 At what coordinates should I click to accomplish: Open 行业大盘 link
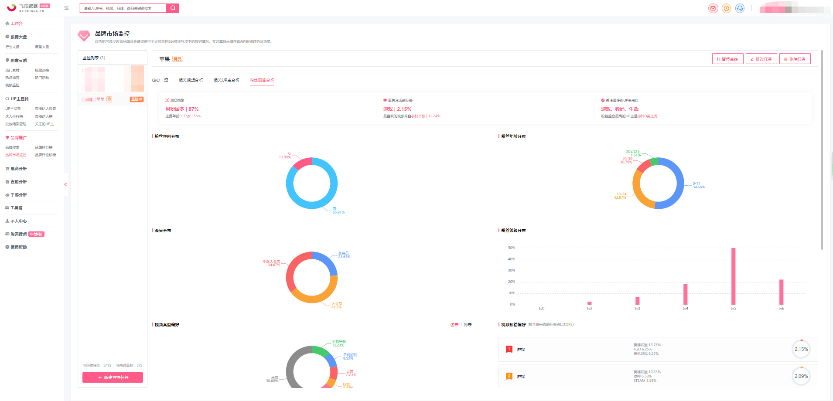pos(12,47)
